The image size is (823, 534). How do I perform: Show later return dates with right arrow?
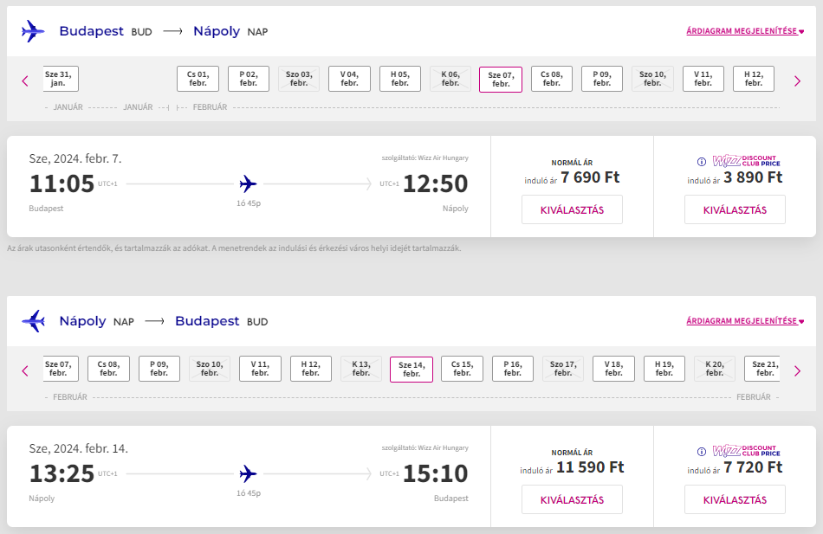tap(797, 371)
